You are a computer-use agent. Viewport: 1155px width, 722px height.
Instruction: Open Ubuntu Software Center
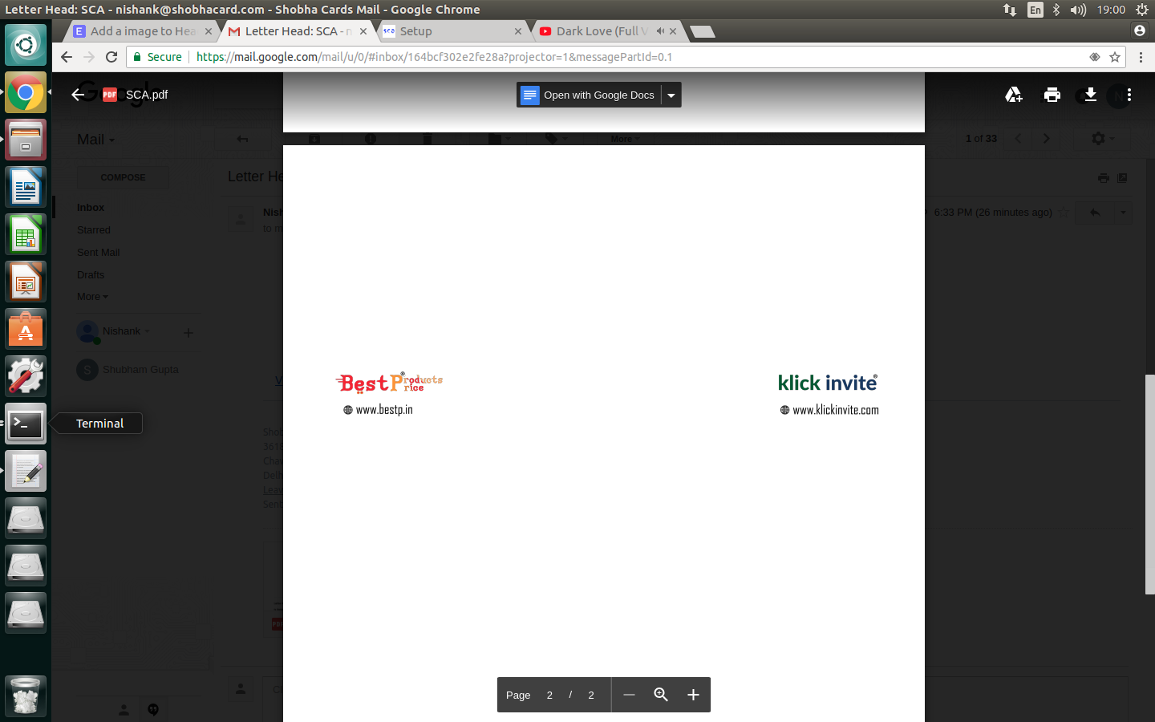pyautogui.click(x=26, y=330)
